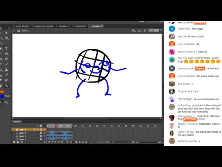
Task: Select the Rectangle tool
Action: pyautogui.click(x=6, y=54)
